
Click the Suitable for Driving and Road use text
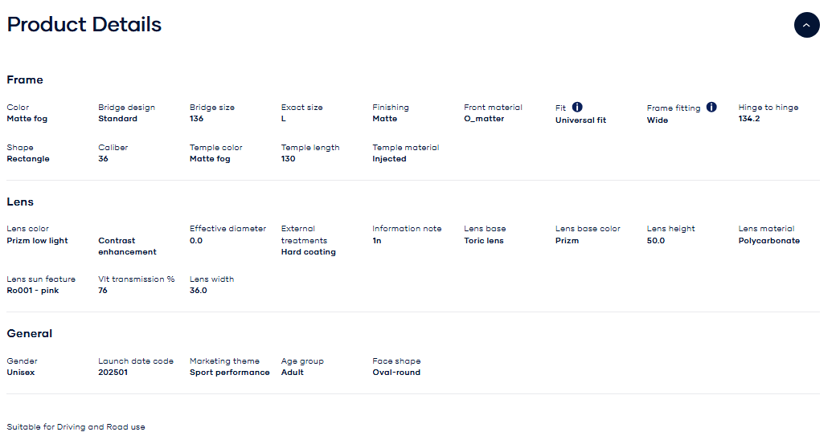tap(76, 427)
